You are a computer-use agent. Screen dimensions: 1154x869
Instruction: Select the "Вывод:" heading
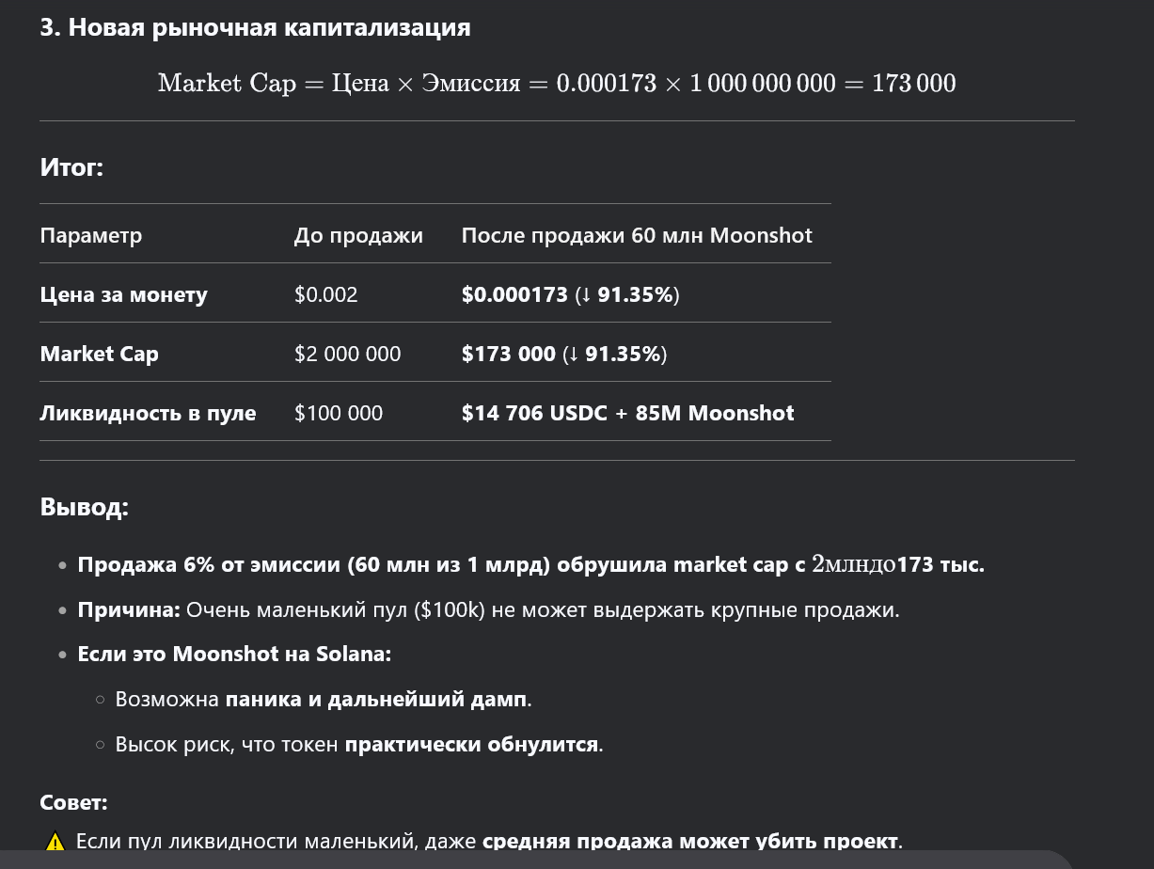click(x=84, y=507)
